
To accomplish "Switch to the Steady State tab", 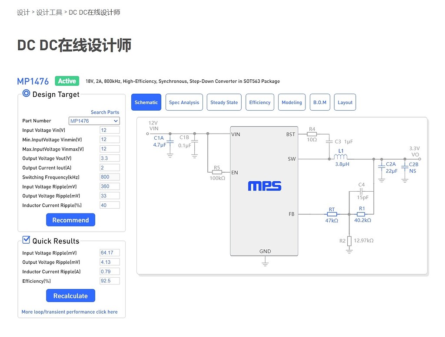I will tap(224, 102).
